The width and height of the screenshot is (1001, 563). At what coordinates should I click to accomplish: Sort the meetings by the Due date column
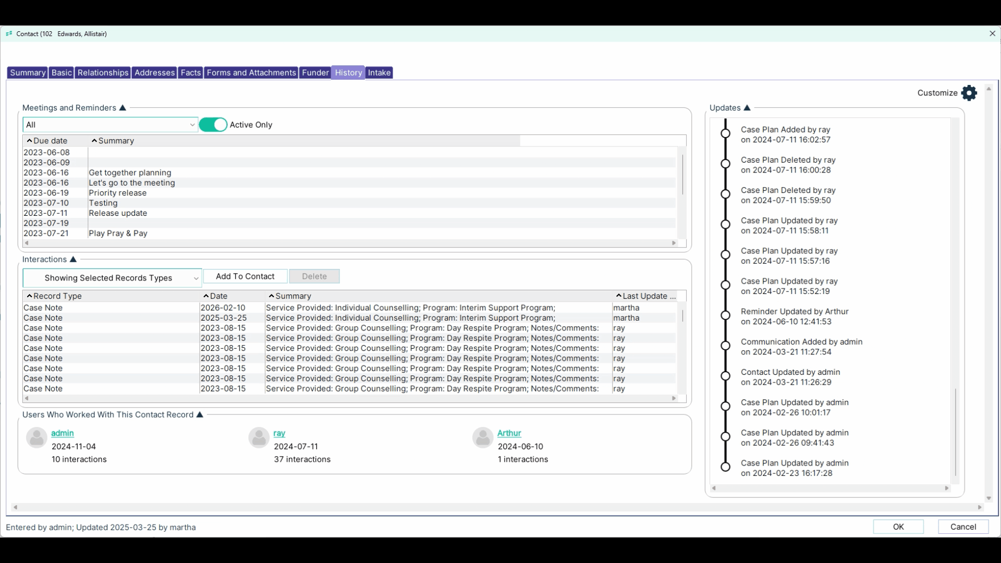click(x=50, y=141)
